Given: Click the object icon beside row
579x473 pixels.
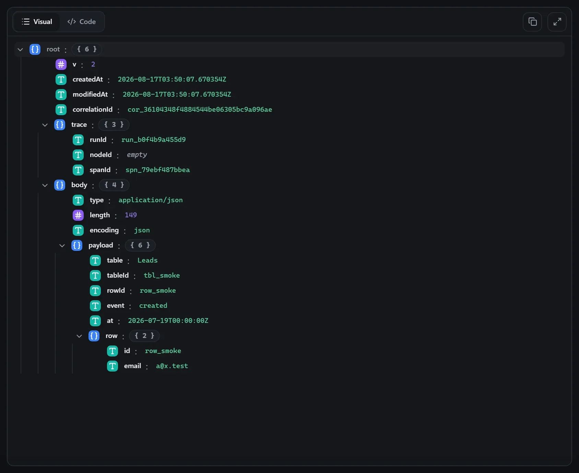Looking at the screenshot, I should [94, 336].
